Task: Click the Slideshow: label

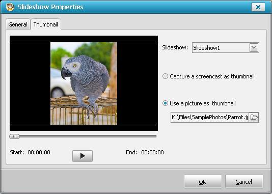Action: point(175,47)
